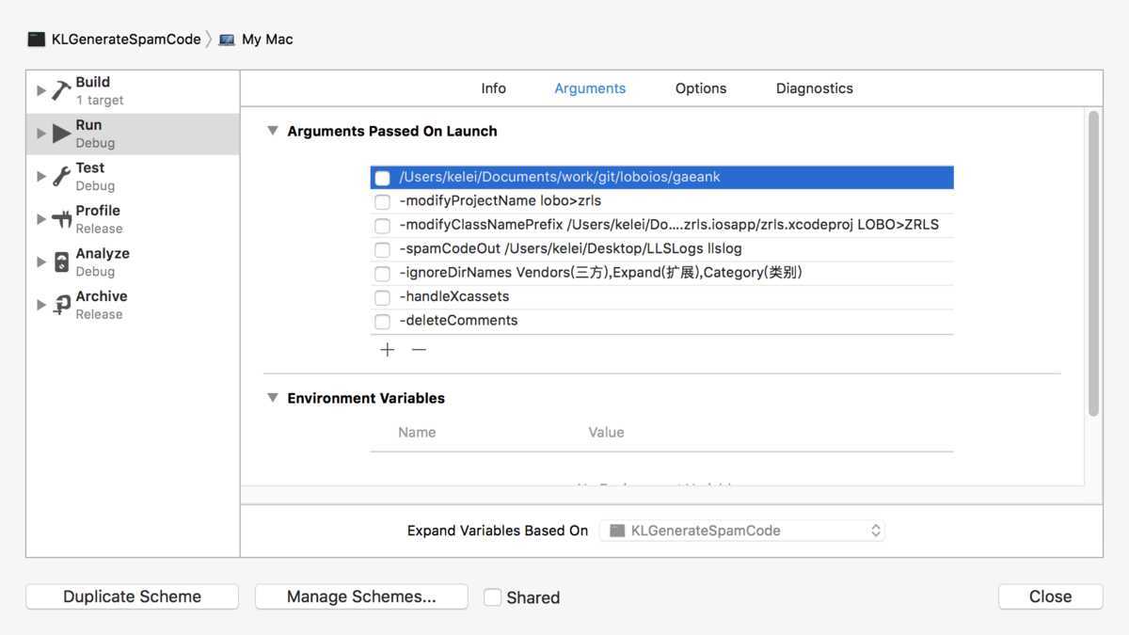The width and height of the screenshot is (1129, 635).
Task: Expand the Build action disclosure arrow
Action: tap(41, 90)
